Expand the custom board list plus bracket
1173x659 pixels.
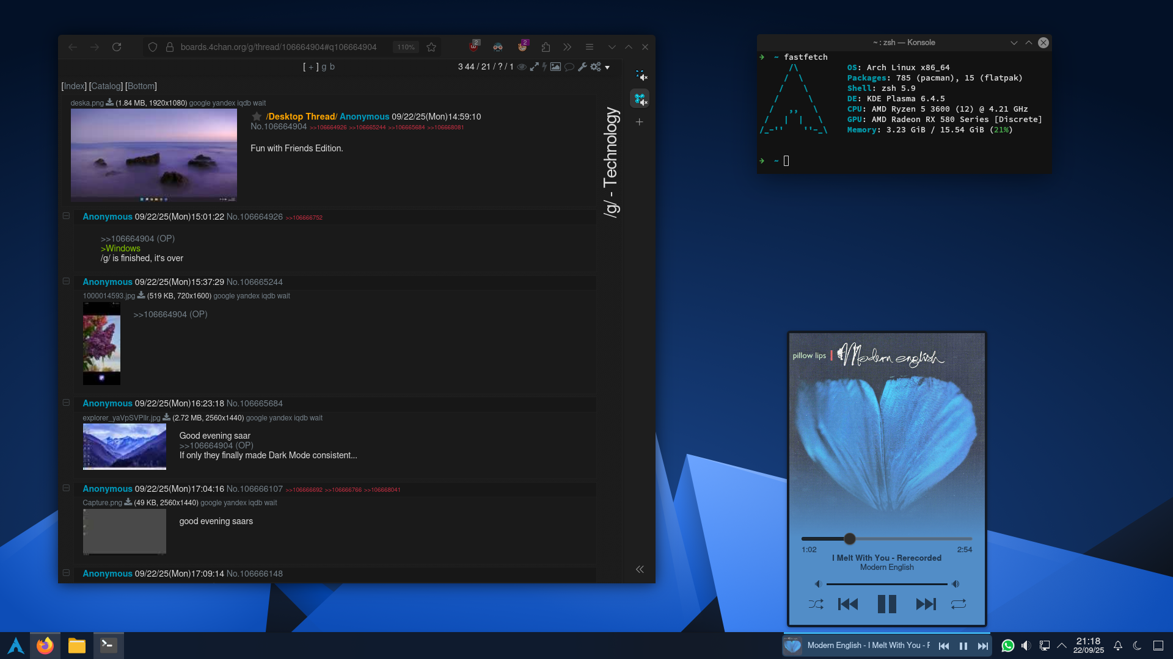pos(311,67)
